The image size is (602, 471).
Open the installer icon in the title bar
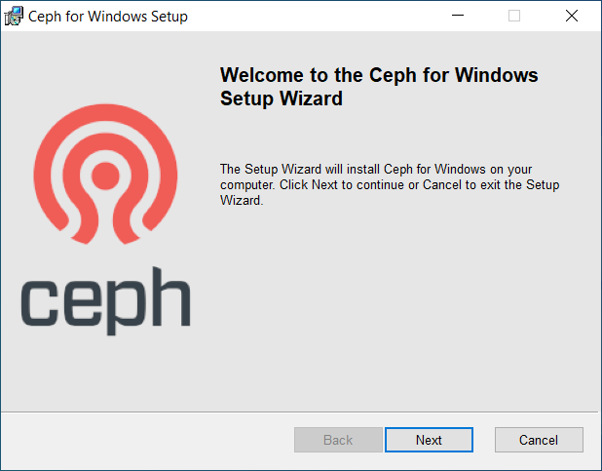pos(14,17)
